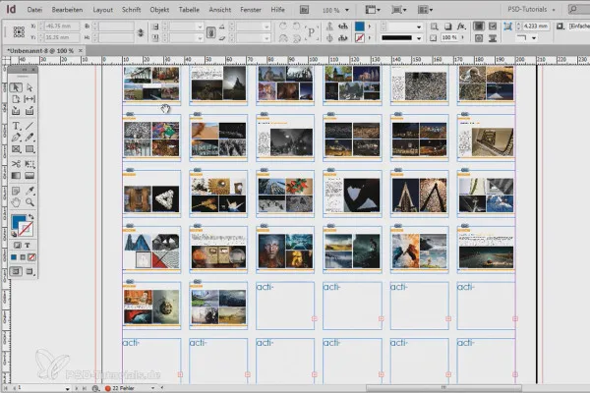
Task: Swap fill and stroke colors arrow
Action: click(31, 217)
